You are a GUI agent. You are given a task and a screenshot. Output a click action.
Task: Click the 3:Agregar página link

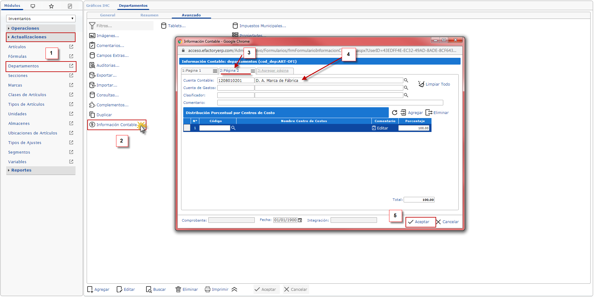(273, 71)
